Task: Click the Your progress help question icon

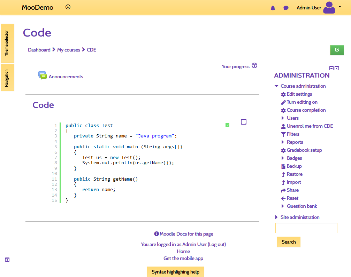Action: pos(254,66)
